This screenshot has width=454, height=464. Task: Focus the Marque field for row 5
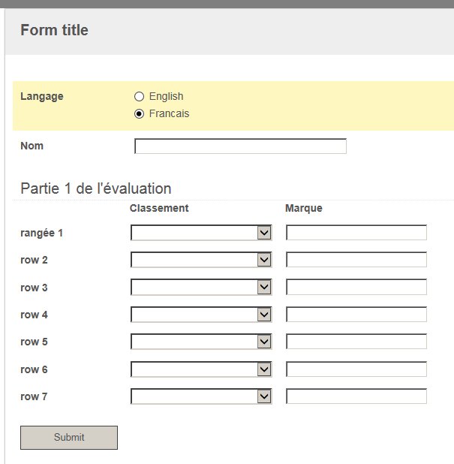click(356, 342)
